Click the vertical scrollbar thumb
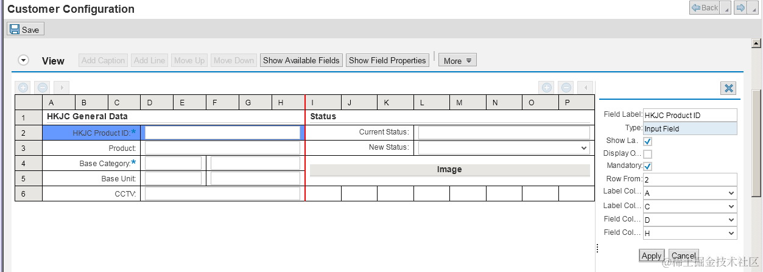Image resolution: width=763 pixels, height=272 pixels. (757, 143)
